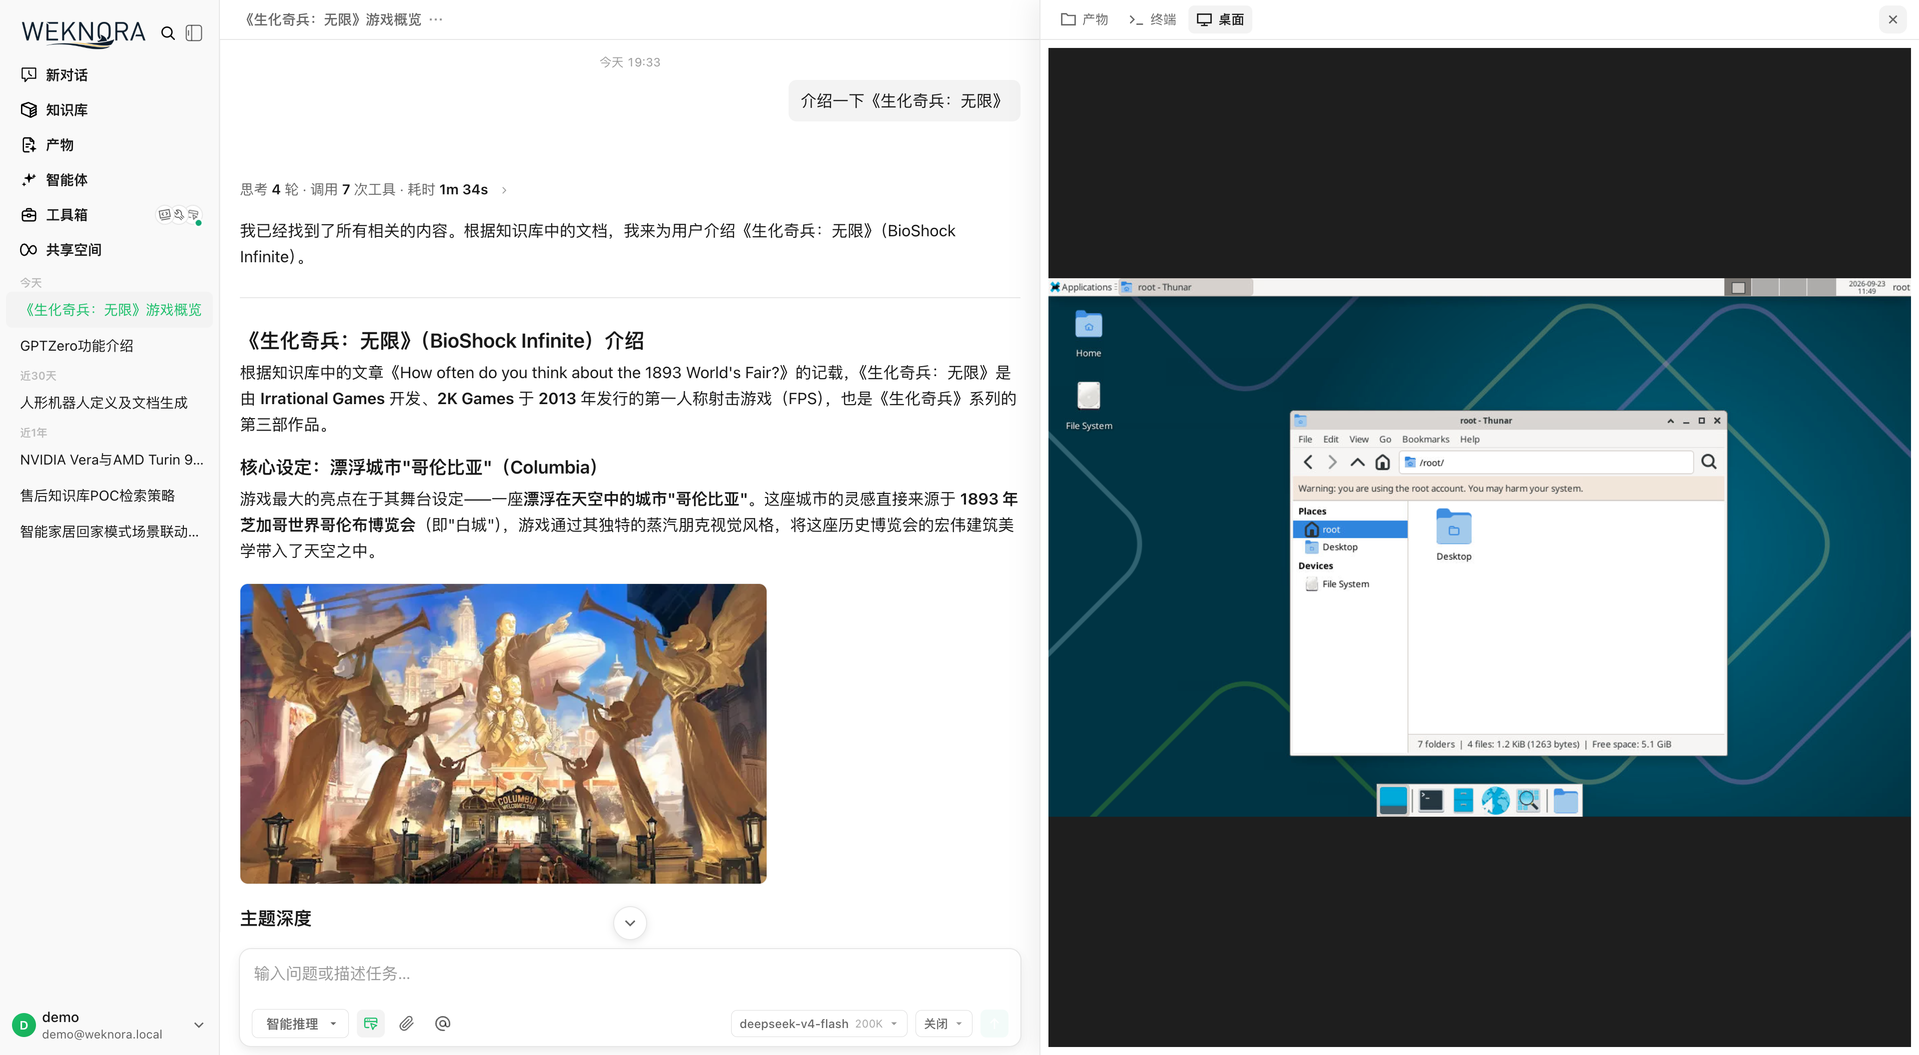Open the web browser from the dock
Image resolution: width=1919 pixels, height=1055 pixels.
pyautogui.click(x=1495, y=800)
